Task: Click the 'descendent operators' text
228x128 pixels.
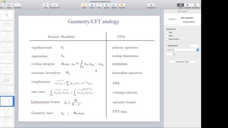Action: [127, 73]
